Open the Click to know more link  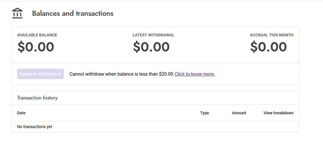tap(195, 74)
